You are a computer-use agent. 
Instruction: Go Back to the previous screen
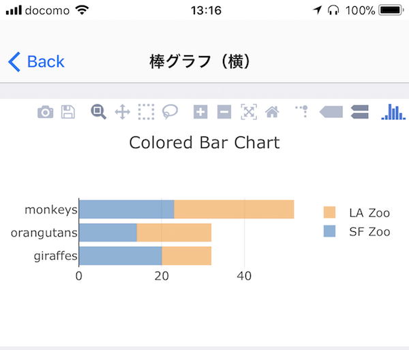(x=36, y=61)
